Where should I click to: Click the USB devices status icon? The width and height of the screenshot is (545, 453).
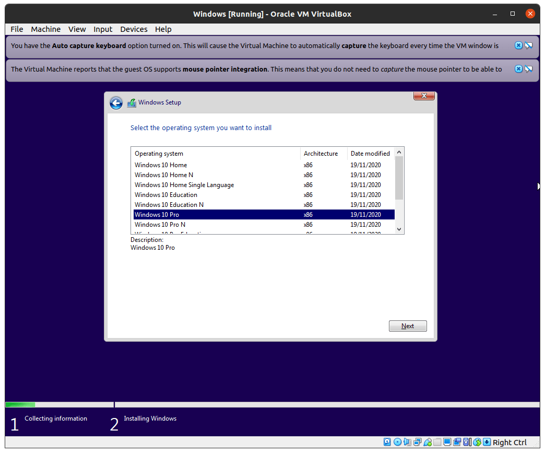[428, 442]
